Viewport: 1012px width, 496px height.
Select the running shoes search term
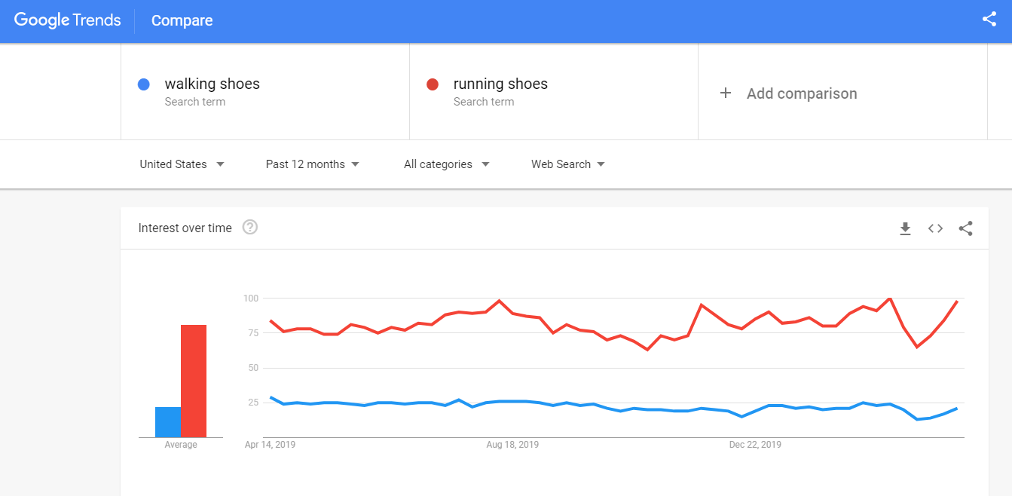pos(500,84)
